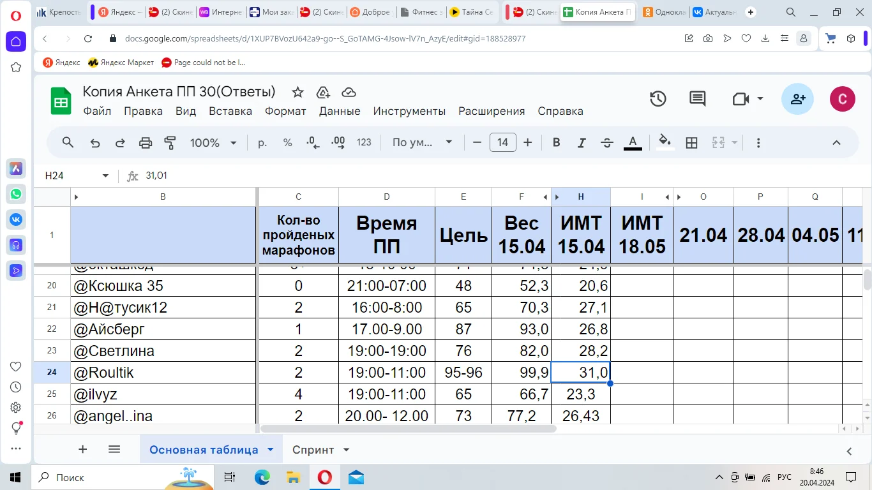Viewport: 872px width, 490px height.
Task: Select the paint format tool
Action: coord(170,142)
